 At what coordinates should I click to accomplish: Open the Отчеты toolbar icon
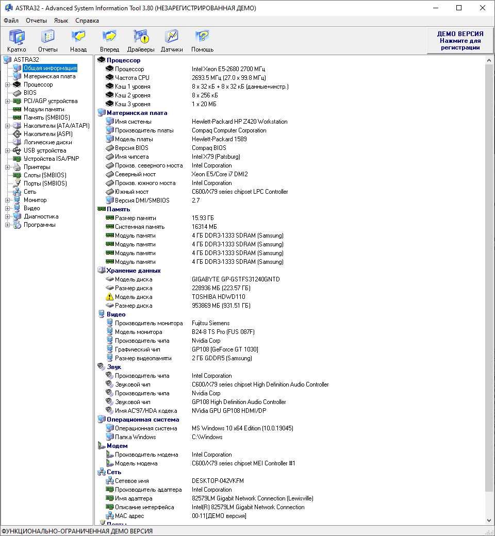47,37
